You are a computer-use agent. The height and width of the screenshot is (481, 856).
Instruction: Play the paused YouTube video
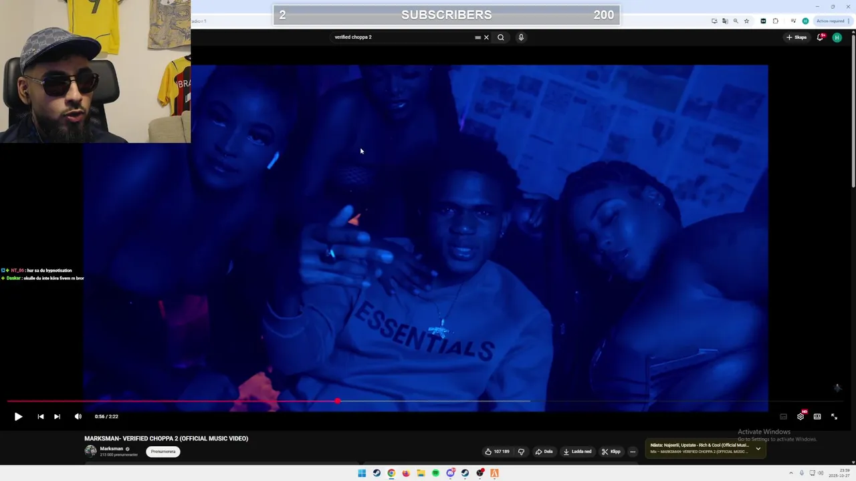coord(18,416)
